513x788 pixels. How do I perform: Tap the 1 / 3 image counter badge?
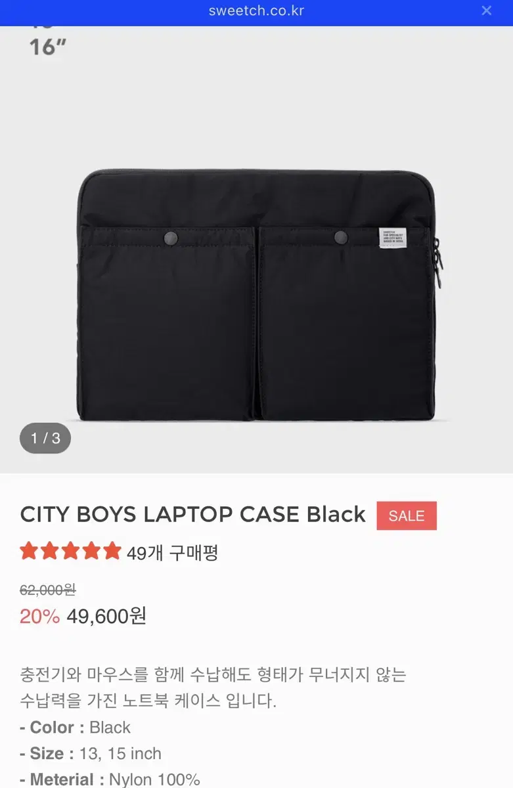click(45, 438)
